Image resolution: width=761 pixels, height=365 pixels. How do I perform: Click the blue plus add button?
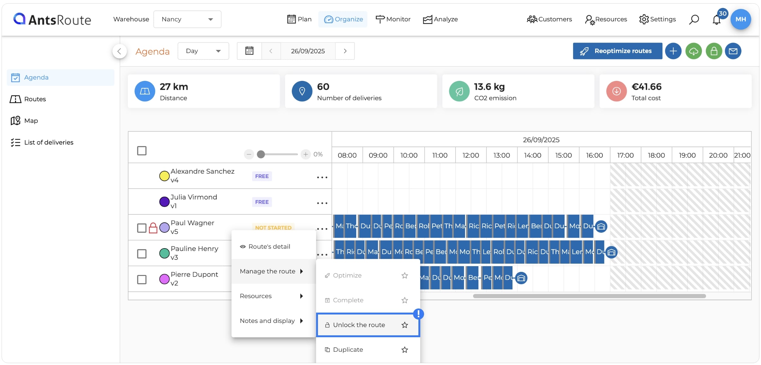click(673, 51)
